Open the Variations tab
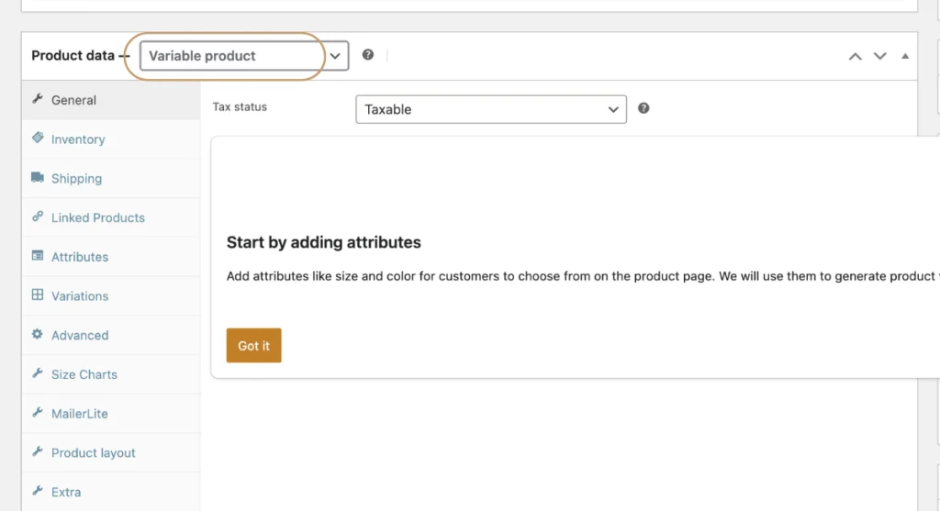 point(111,296)
